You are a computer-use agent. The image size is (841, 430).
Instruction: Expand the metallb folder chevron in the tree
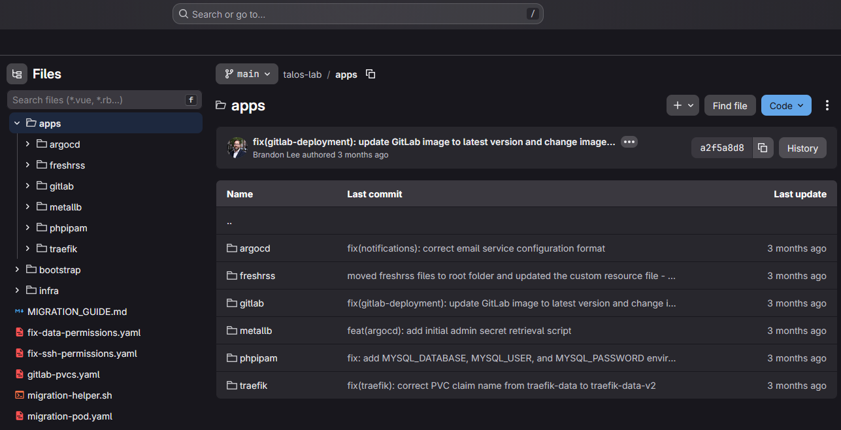tap(27, 207)
